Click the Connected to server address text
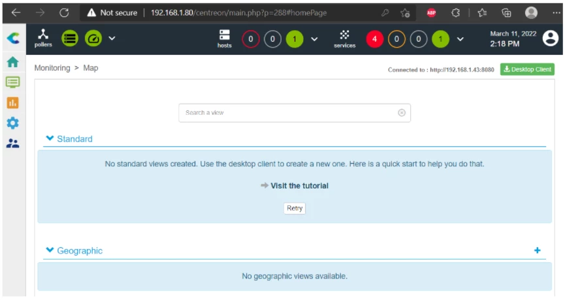565x300 pixels. [x=441, y=70]
